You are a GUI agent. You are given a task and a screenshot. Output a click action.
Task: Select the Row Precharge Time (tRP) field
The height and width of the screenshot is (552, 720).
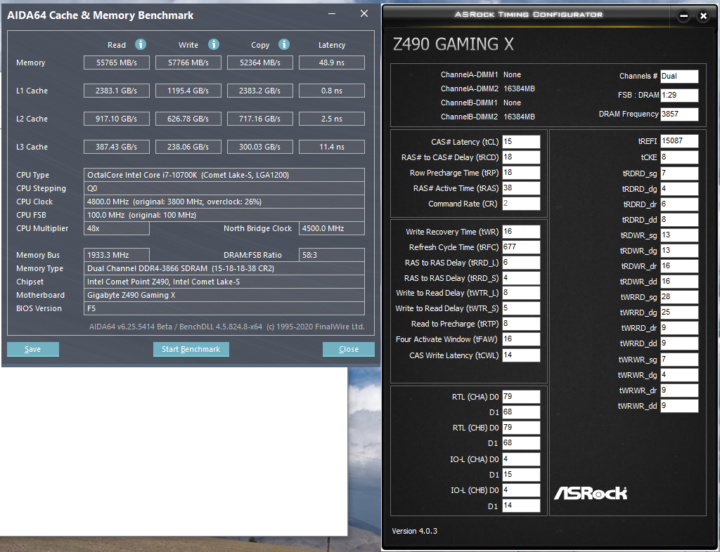pos(521,173)
